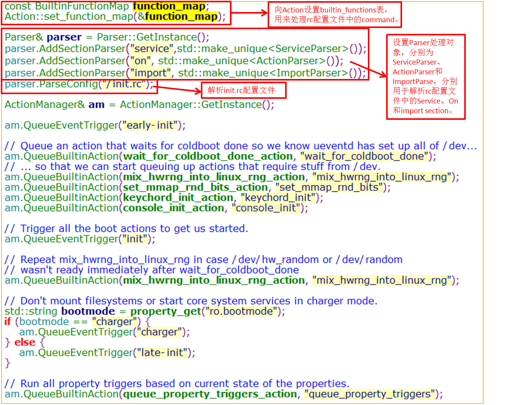Click the "on" string in AddSectionParser
The width and height of the screenshot is (505, 405).
pyautogui.click(x=140, y=61)
